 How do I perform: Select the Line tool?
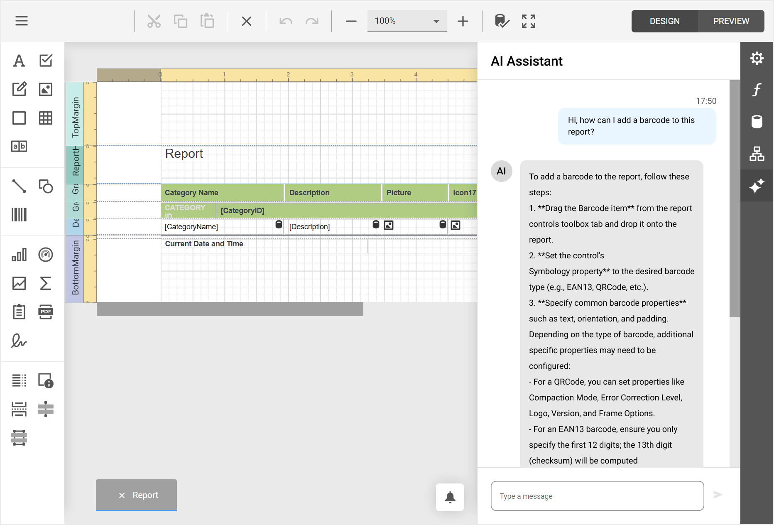[x=19, y=187]
